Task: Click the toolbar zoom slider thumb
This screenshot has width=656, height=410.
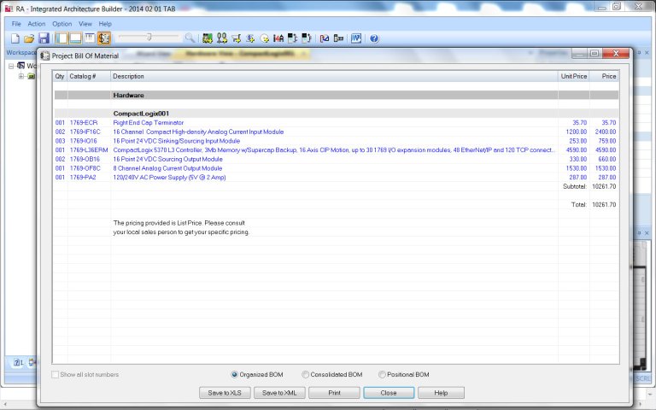Action: coord(149,38)
